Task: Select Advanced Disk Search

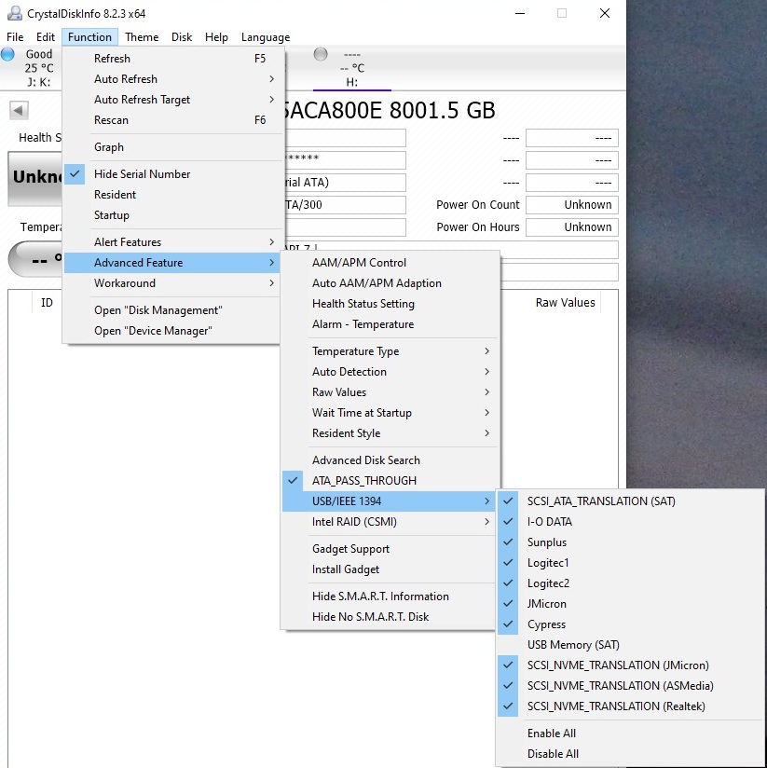Action: [x=390, y=459]
